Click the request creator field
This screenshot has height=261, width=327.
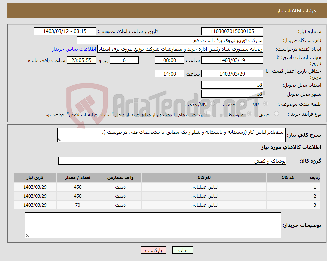[180, 49]
